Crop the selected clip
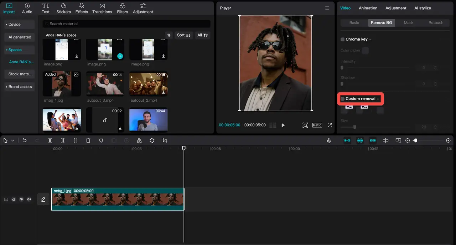Screen dimensions: 456x245 [165, 140]
